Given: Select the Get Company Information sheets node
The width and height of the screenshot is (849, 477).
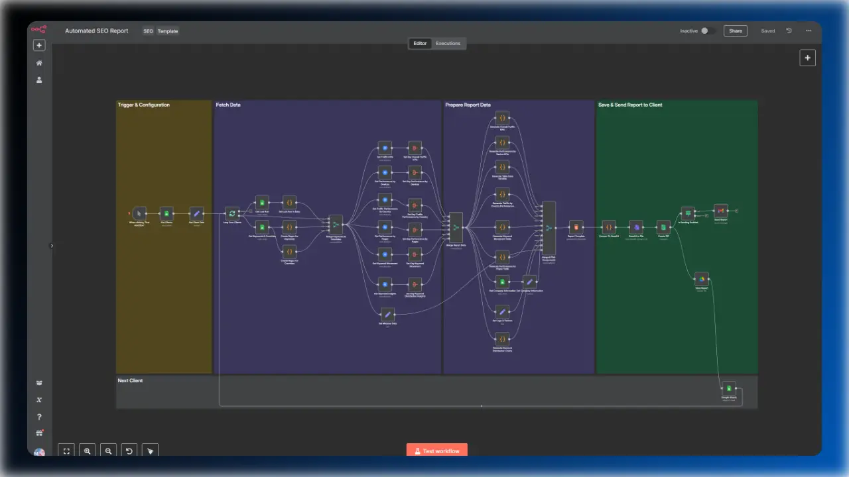Looking at the screenshot, I should [502, 282].
